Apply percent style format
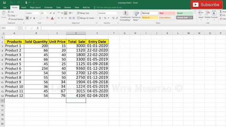226x127 pixels. (x=105, y=18)
